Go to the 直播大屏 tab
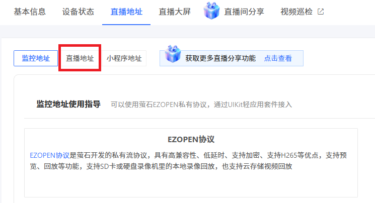Image resolution: width=375 pixels, height=203 pixels. [175, 12]
